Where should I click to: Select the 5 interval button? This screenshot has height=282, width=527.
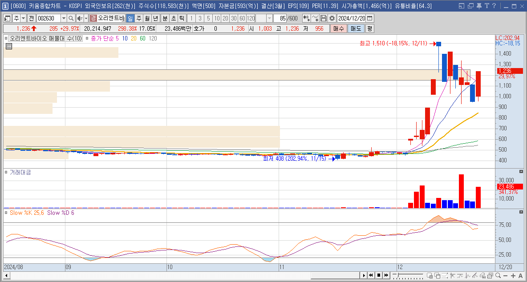tap(208, 19)
